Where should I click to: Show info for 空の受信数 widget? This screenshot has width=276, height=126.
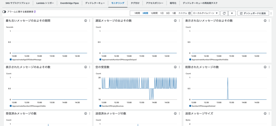[x=175, y=67]
